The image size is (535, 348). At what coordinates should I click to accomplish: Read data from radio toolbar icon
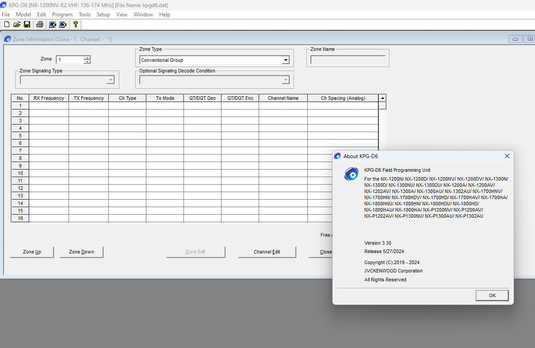point(53,24)
